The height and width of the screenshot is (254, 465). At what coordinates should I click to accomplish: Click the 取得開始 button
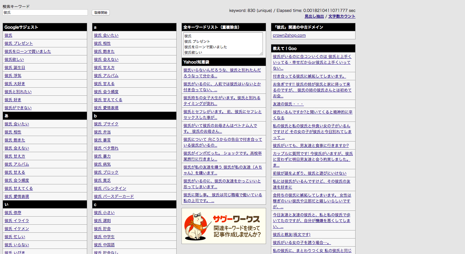click(x=101, y=13)
